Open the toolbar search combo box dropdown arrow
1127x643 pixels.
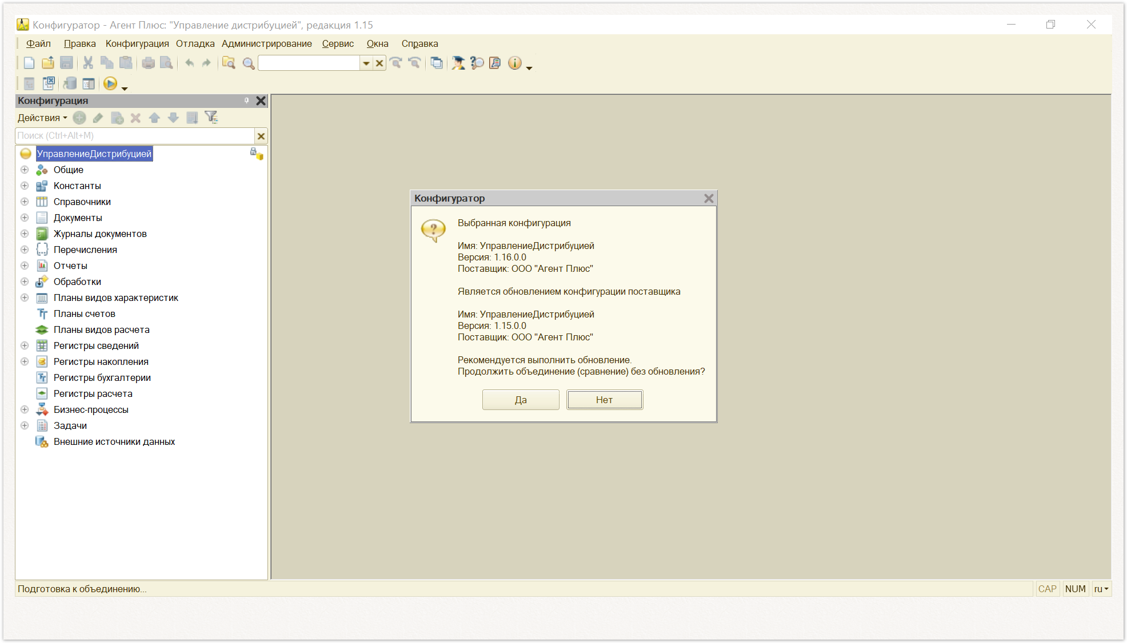[366, 63]
